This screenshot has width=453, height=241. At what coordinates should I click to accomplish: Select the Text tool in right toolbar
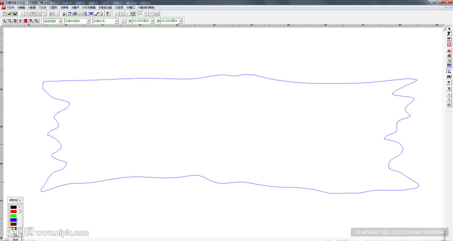(449, 34)
